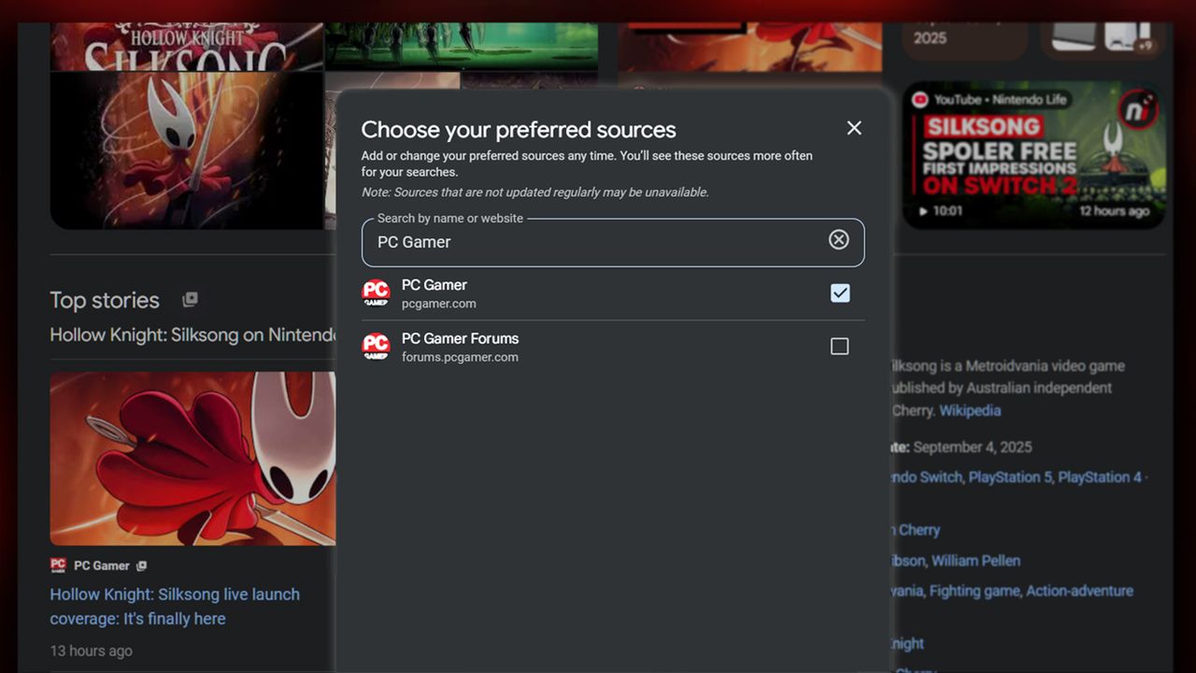Click the preferred sources icon beside Top stories
The image size is (1196, 673).
coord(189,300)
